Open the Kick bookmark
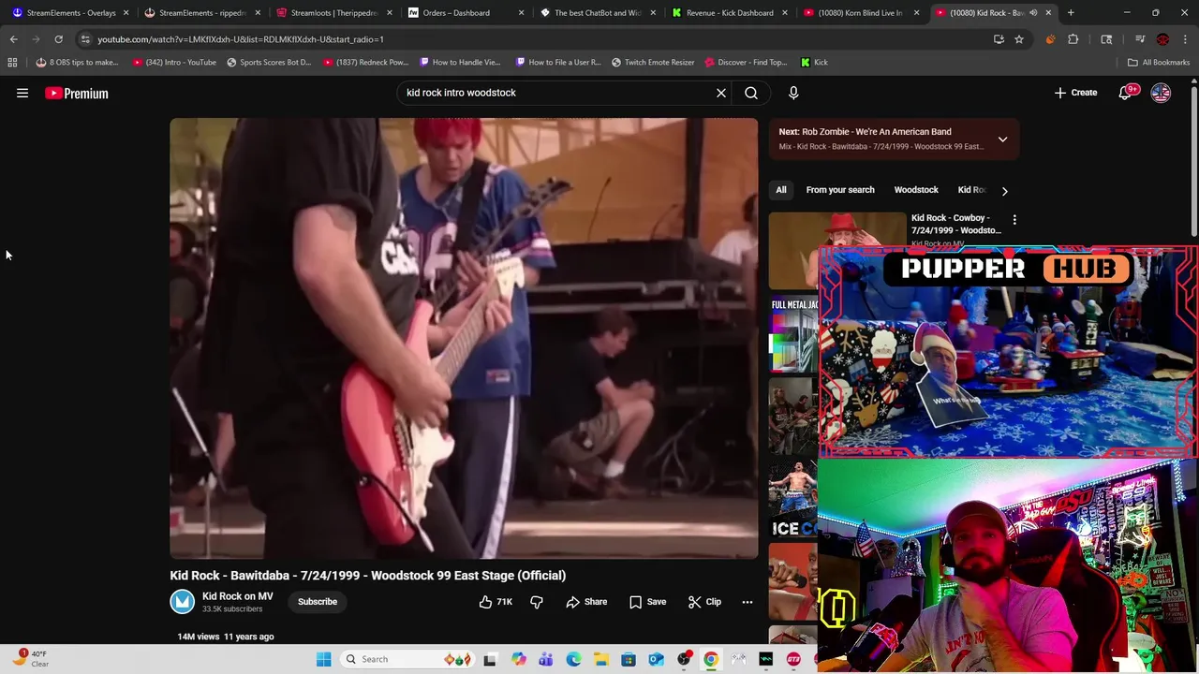The height and width of the screenshot is (674, 1199). (814, 63)
